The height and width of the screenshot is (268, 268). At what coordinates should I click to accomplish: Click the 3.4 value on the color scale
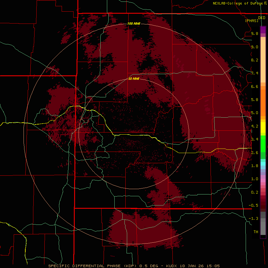click(255, 139)
